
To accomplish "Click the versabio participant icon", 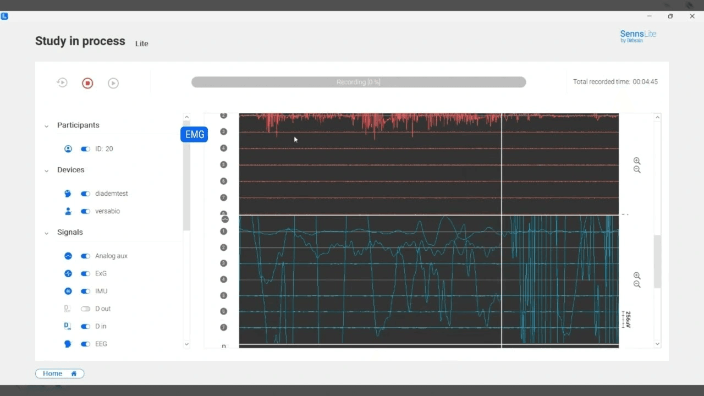I will tap(67, 211).
